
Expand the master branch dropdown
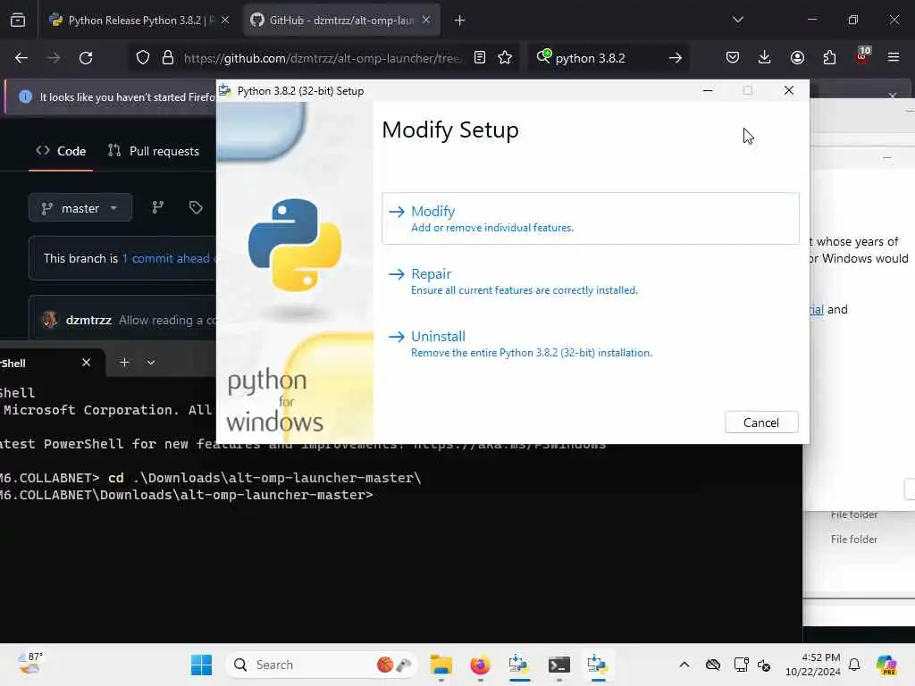pos(80,208)
